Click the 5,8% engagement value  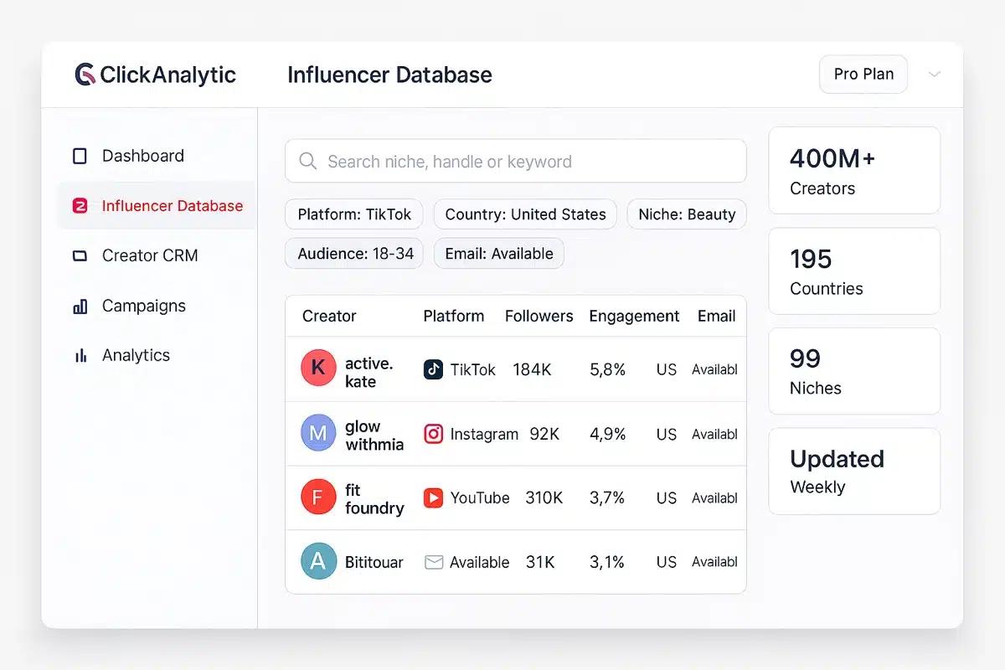pos(607,369)
